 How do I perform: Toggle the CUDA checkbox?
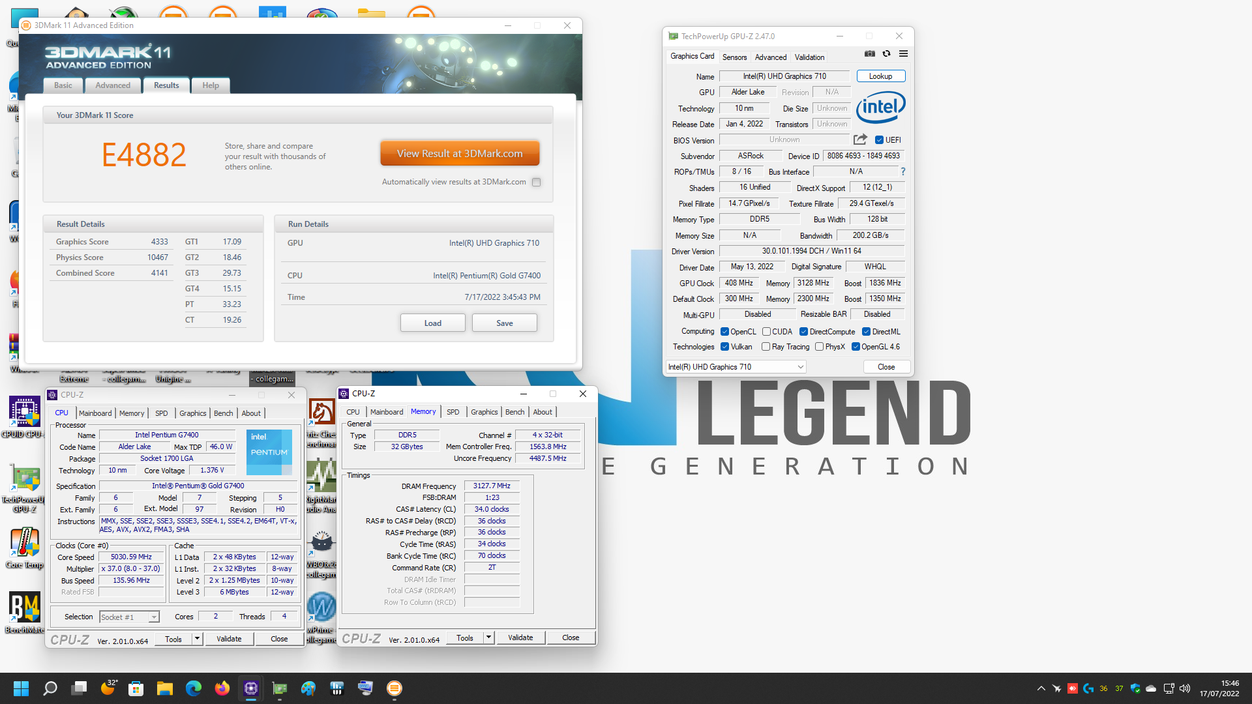pos(766,332)
